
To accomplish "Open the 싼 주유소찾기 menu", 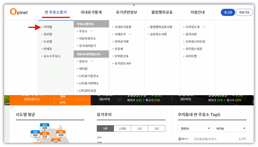I will click(x=56, y=12).
